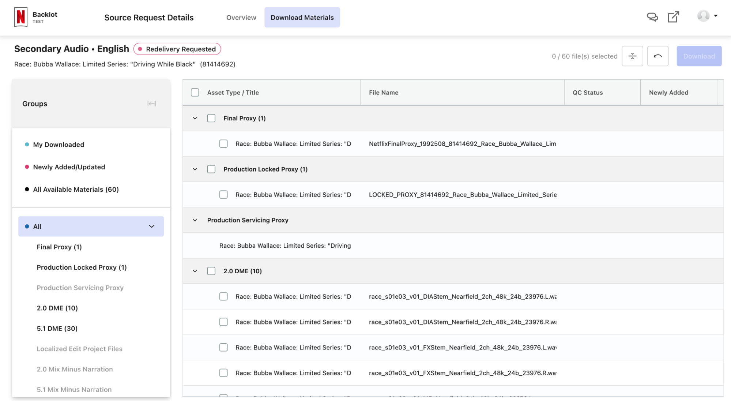Image resolution: width=731 pixels, height=401 pixels.
Task: Collapse the Production Servicing Proxy group chevron
Action: pyautogui.click(x=195, y=220)
